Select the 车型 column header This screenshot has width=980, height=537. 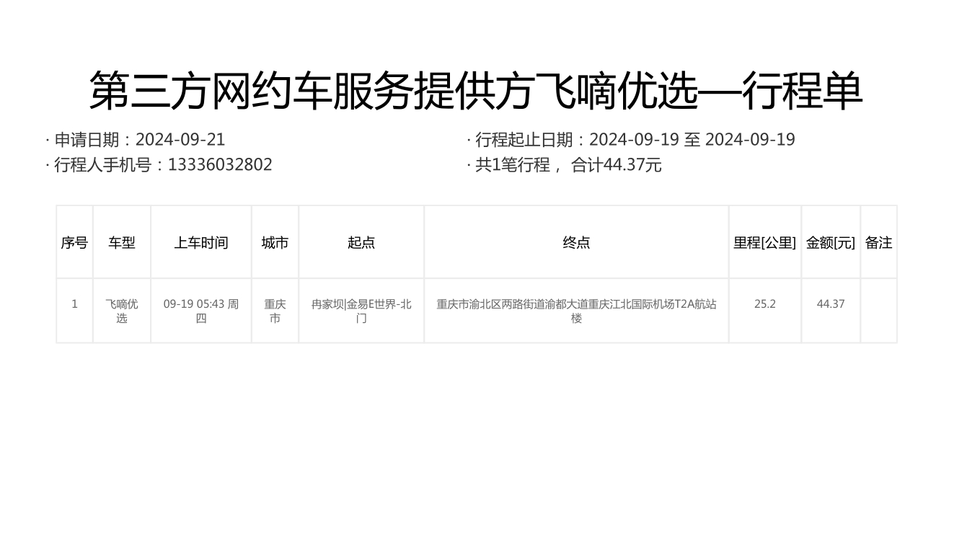pyautogui.click(x=122, y=243)
